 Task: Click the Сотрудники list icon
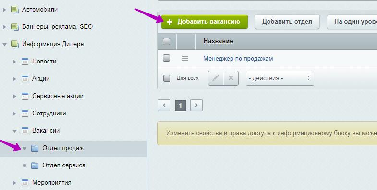(x=25, y=114)
